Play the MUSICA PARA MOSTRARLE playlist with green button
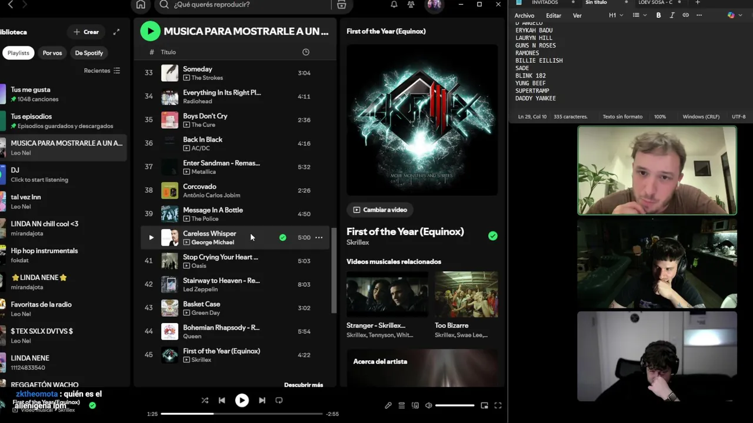This screenshot has width=753, height=423. pos(150,31)
